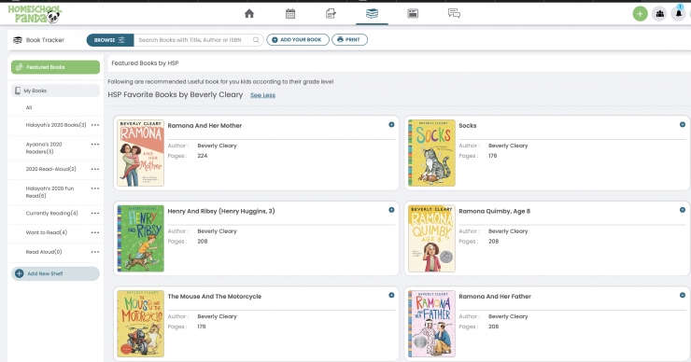Open the Socks cover thumbnail
Screen dimensions: 691x362
click(431, 153)
